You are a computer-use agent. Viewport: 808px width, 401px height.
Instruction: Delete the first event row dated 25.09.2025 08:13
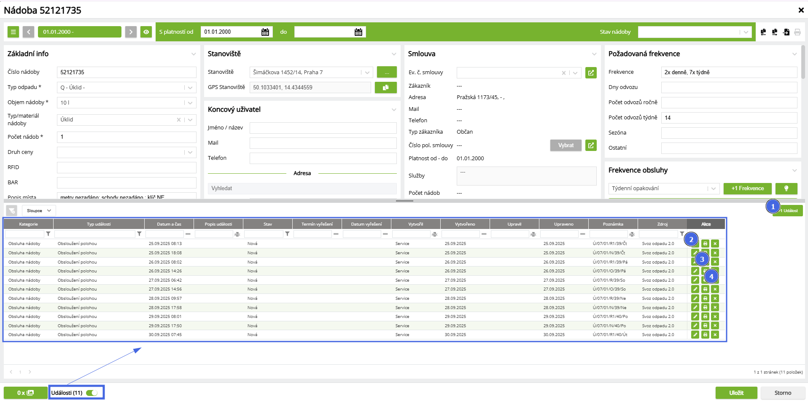715,244
